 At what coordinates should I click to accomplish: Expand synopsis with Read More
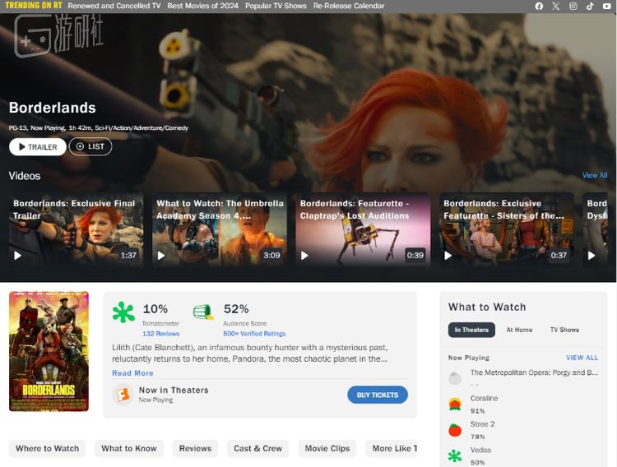[132, 373]
